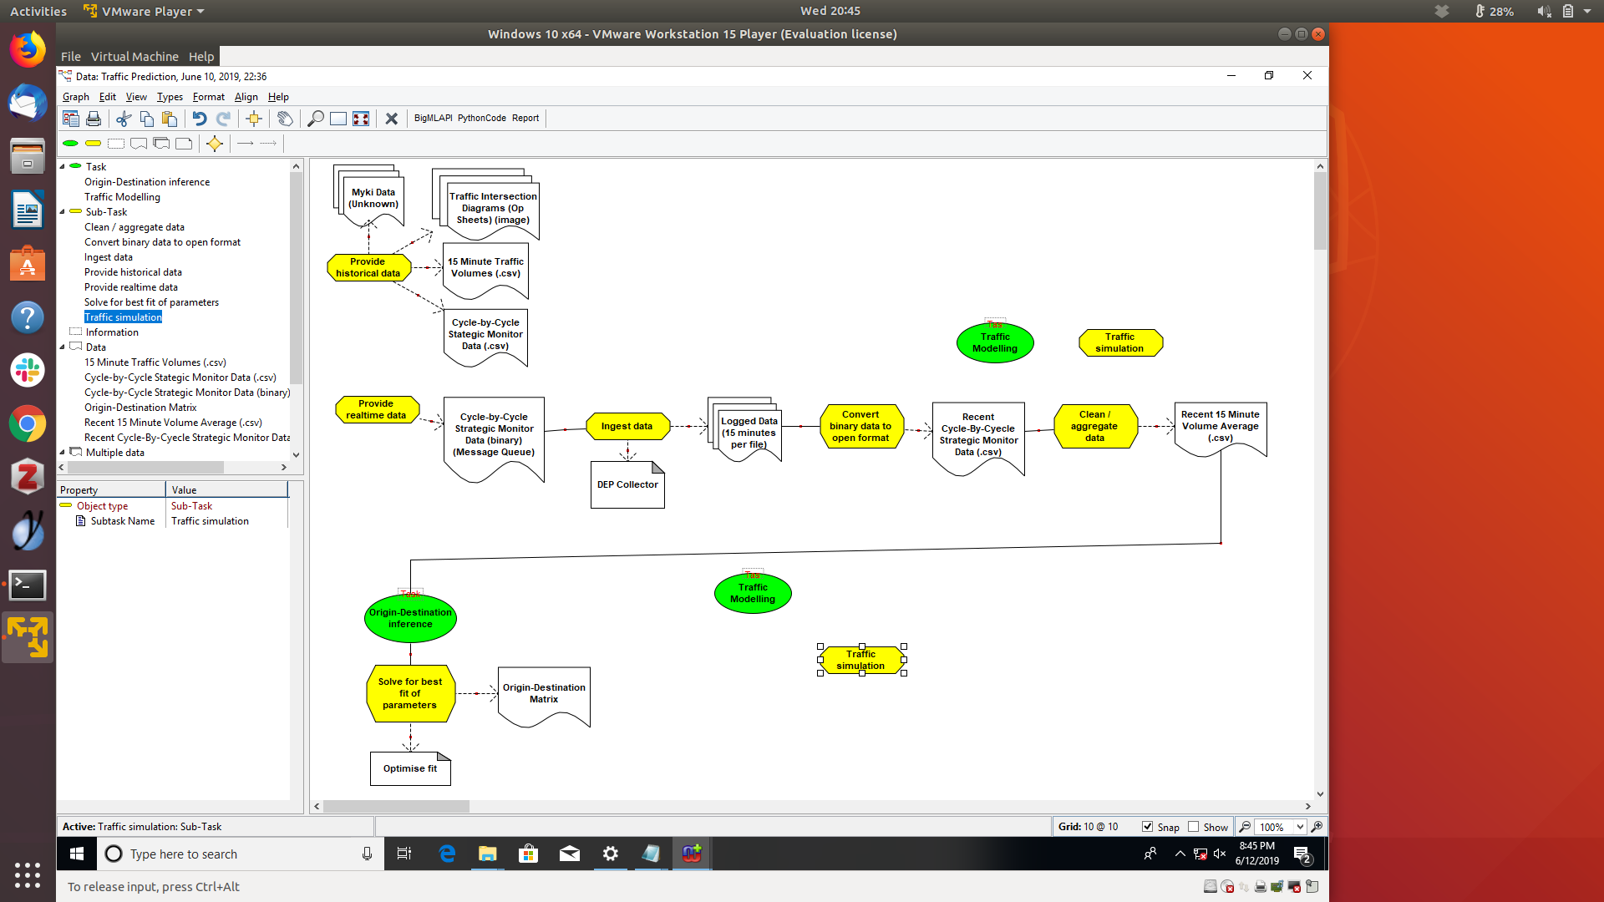Select the yellow Sub-Task shape tool
Viewport: 1604px width, 902px height.
pyautogui.click(x=93, y=144)
